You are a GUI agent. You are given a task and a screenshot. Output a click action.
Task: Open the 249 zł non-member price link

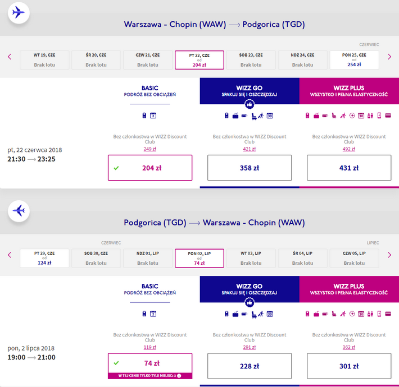click(150, 149)
